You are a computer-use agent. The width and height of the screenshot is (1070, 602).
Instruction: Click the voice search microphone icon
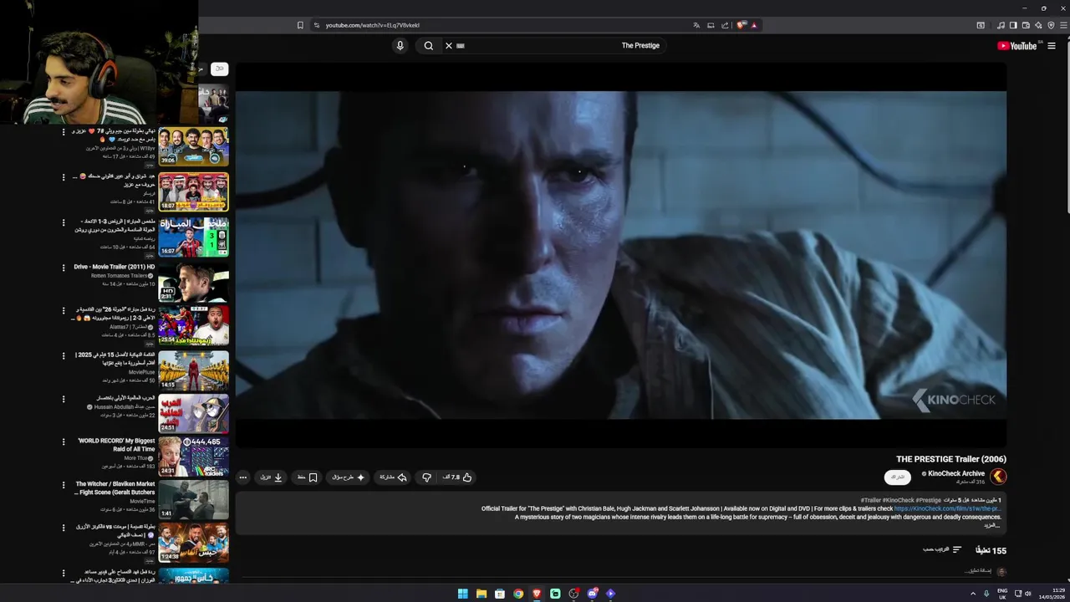coord(400,46)
